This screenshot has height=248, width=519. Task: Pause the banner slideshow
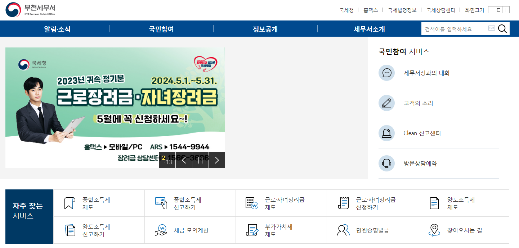pyautogui.click(x=200, y=160)
